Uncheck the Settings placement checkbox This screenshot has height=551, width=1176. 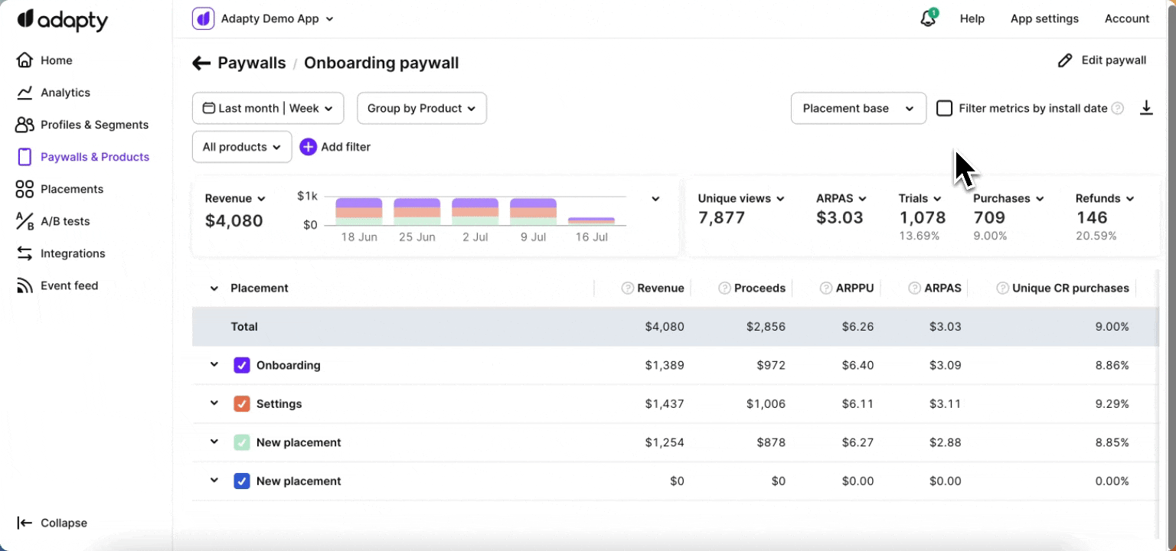click(x=242, y=404)
